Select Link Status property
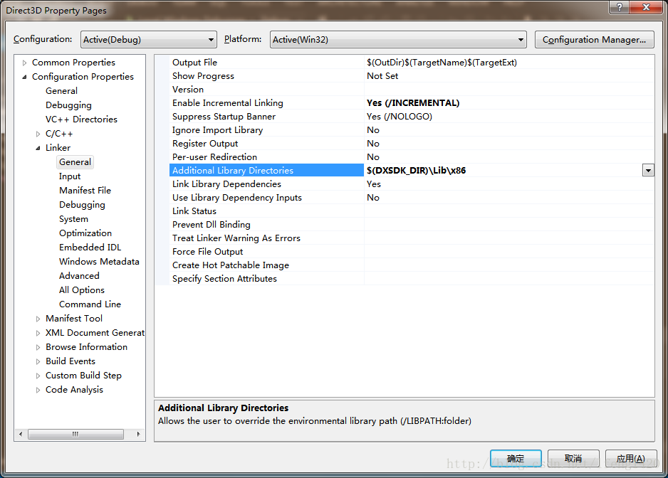The width and height of the screenshot is (668, 478). click(266, 211)
